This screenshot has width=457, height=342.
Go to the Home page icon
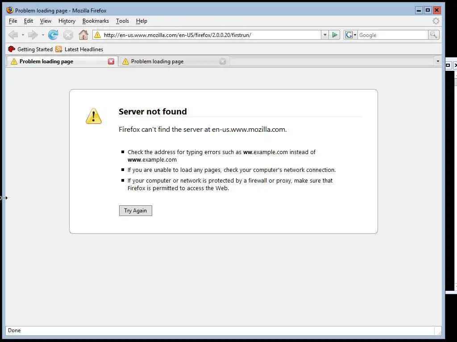(83, 35)
